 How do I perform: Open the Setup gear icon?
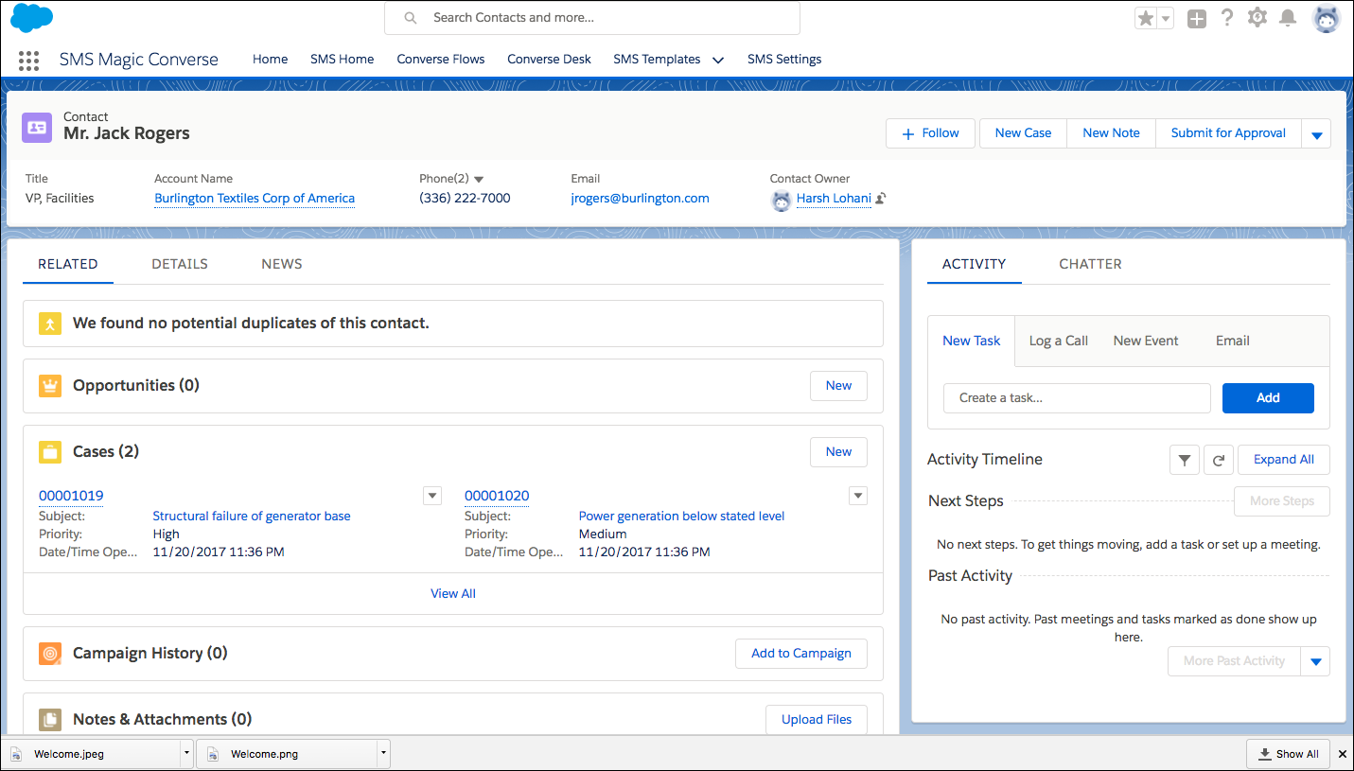pyautogui.click(x=1257, y=18)
